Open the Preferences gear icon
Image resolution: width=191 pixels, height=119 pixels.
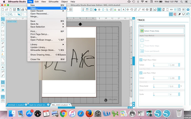point(188,10)
